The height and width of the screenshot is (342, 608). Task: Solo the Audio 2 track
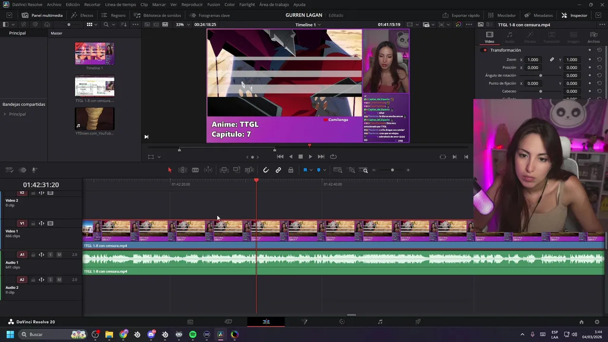(50, 280)
